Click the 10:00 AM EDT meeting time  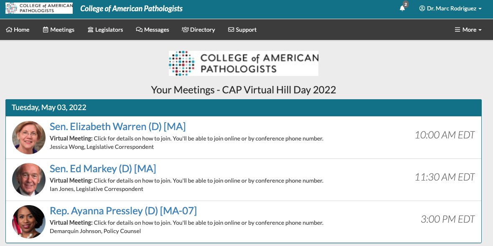click(445, 135)
